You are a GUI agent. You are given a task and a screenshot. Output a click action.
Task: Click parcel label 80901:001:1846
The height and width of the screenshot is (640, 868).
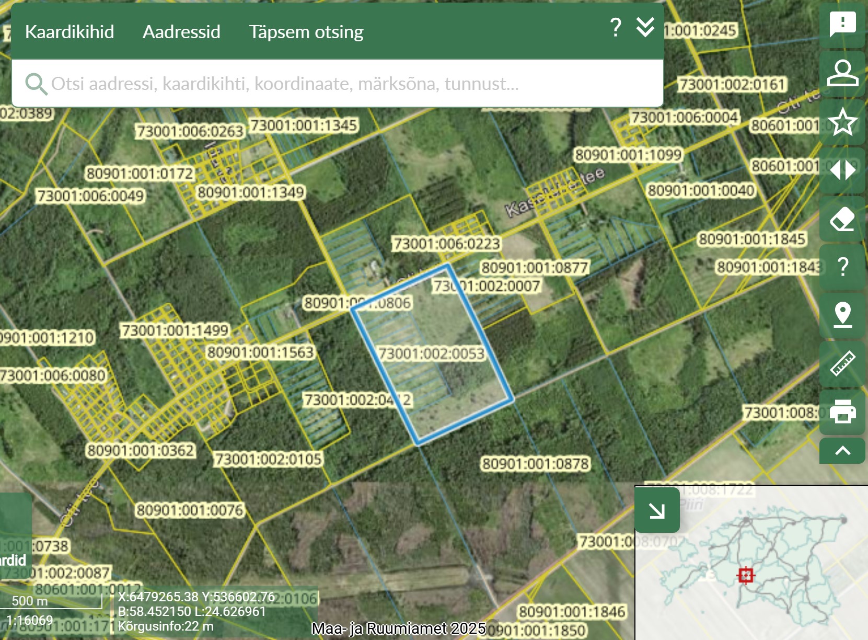[x=572, y=612]
